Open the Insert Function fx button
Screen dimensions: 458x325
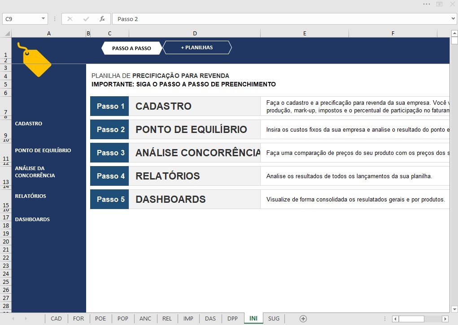pos(102,19)
